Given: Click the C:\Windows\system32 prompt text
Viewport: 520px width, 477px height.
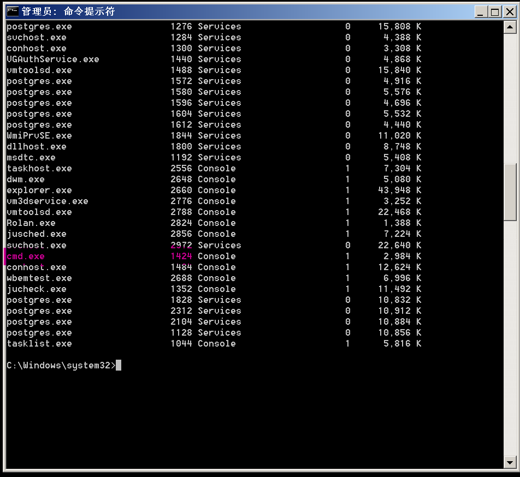Looking at the screenshot, I should pos(57,365).
